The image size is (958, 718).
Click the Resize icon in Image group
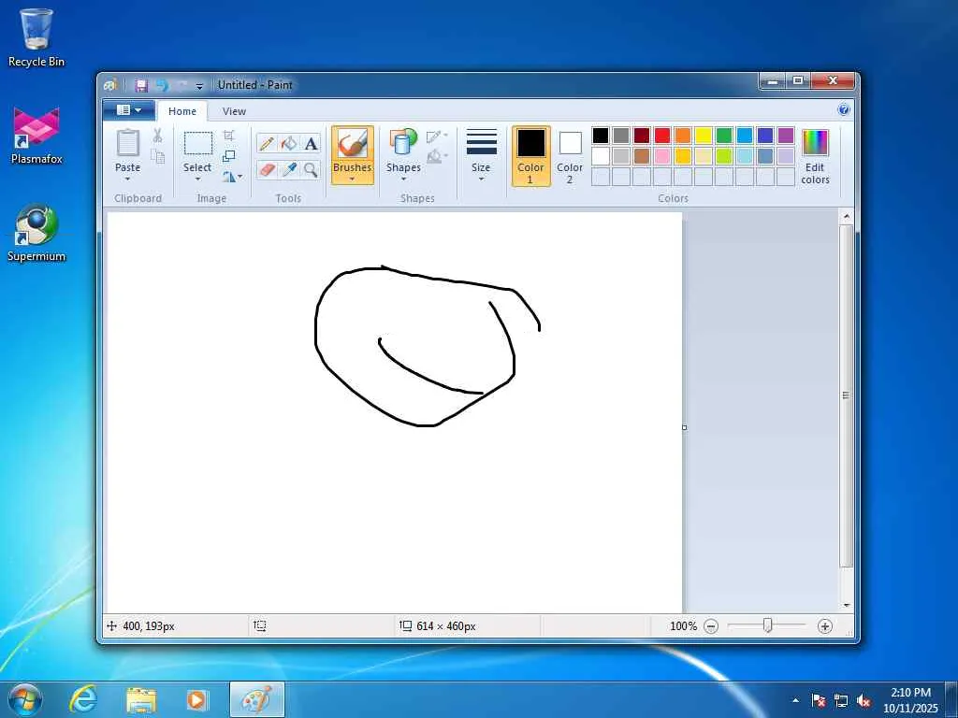tap(229, 156)
